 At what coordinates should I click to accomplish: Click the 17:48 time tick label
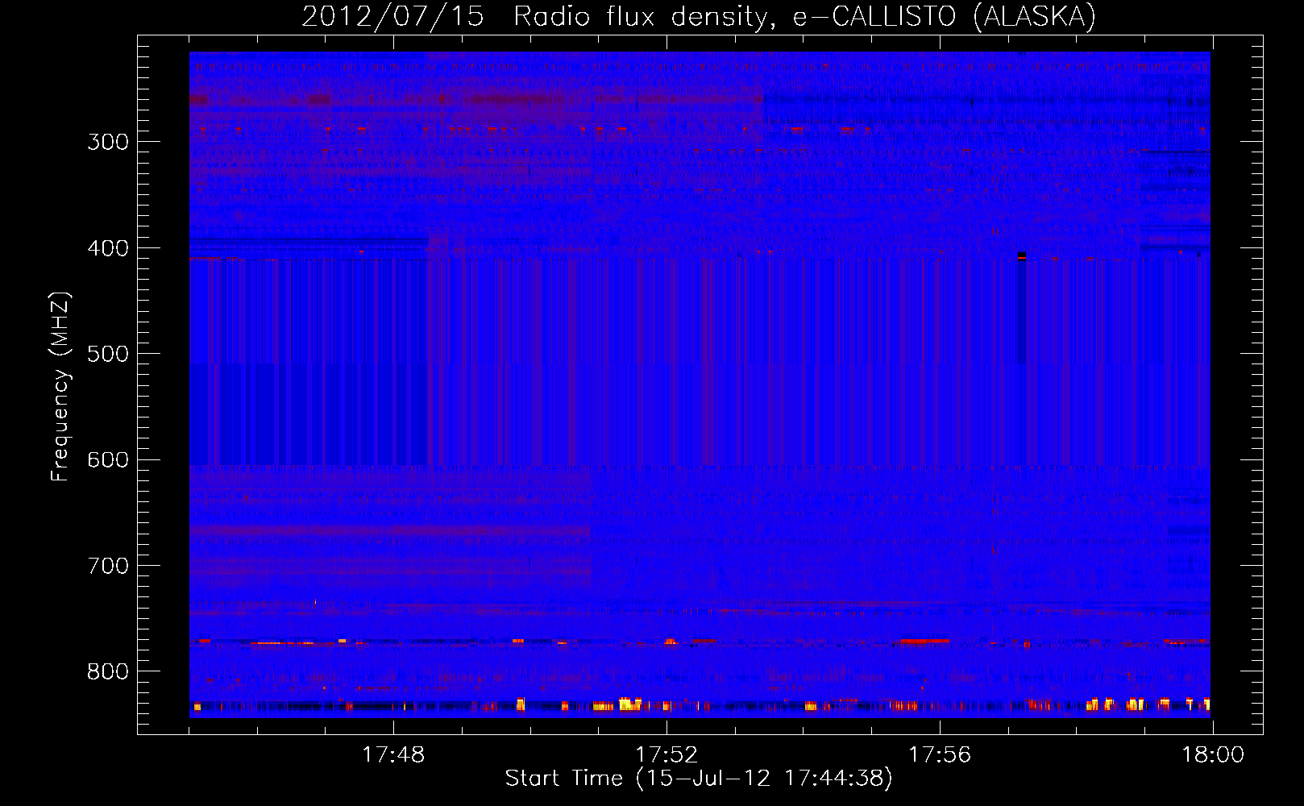click(x=393, y=755)
